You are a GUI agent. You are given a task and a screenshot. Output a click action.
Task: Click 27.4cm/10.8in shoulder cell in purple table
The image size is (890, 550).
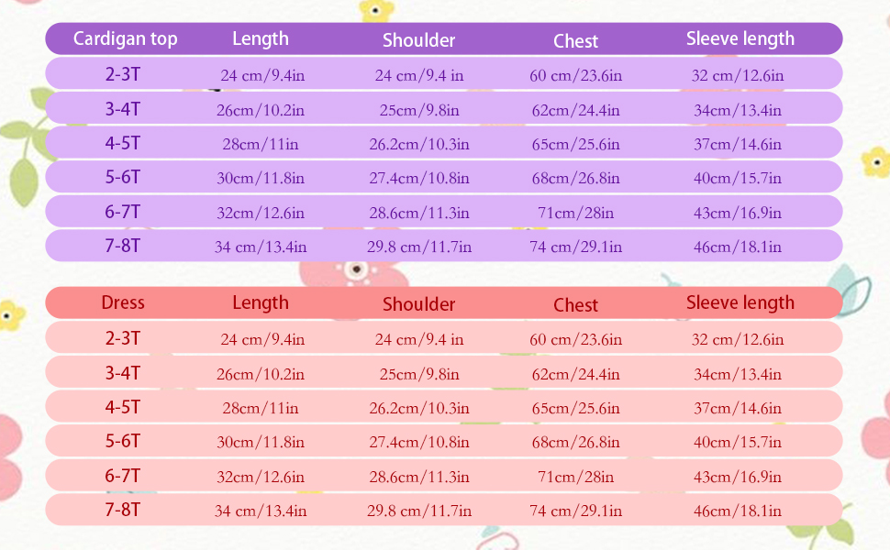pos(418,179)
